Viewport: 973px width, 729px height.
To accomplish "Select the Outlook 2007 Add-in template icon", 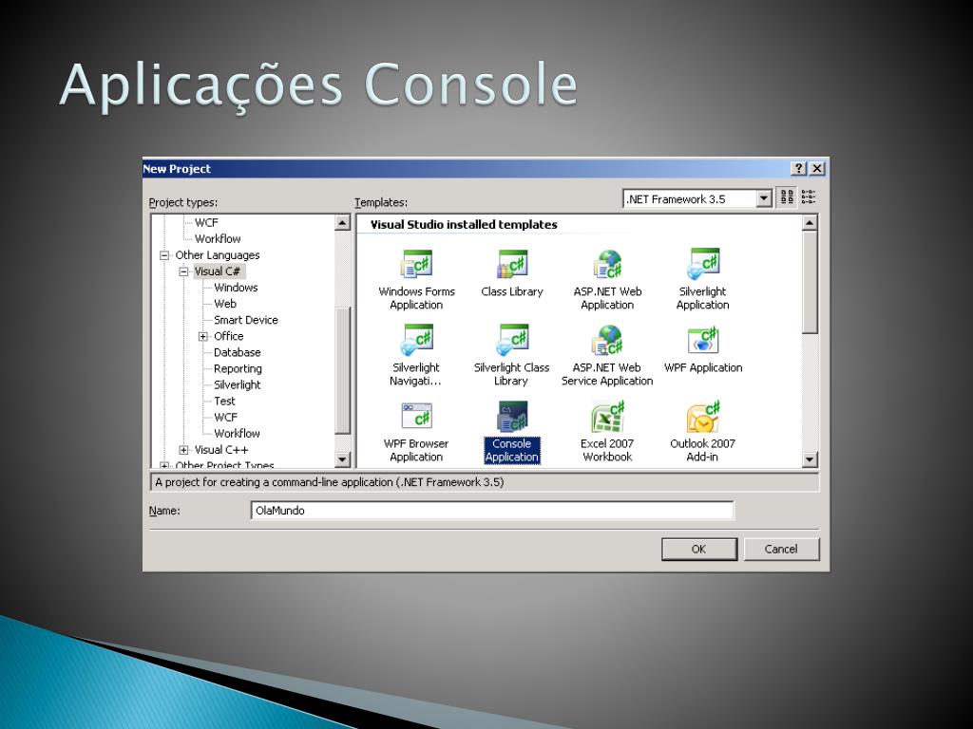I will (x=703, y=416).
